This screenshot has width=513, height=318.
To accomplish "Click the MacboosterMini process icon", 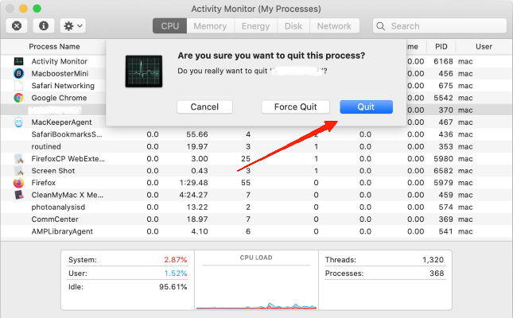I will click(x=17, y=73).
